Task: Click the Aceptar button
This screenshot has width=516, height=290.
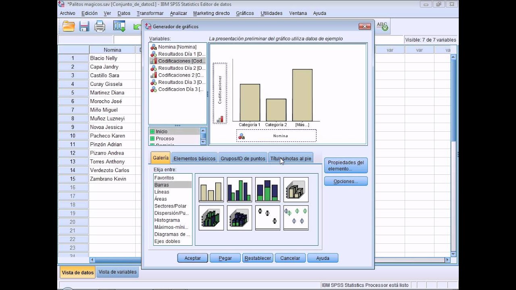Action: pos(193,258)
